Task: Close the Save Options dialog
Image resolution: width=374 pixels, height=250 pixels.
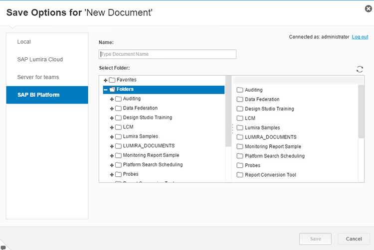Action: tap(368, 8)
